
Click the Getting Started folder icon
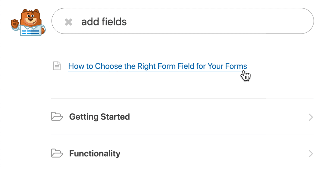point(57,116)
